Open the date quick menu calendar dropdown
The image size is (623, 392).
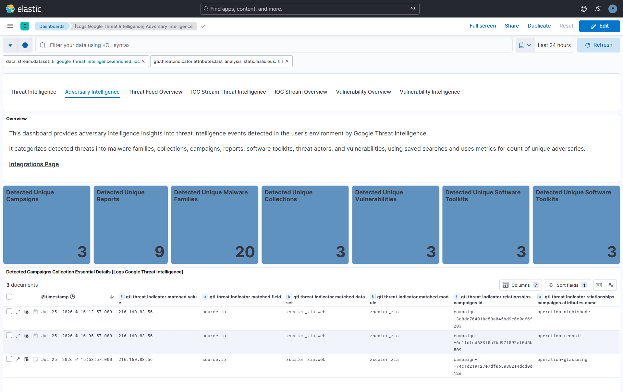pyautogui.click(x=525, y=45)
